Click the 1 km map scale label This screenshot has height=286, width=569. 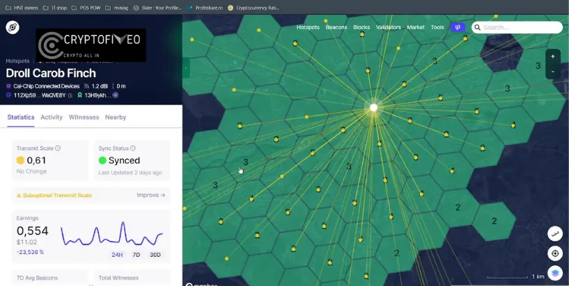[538, 276]
